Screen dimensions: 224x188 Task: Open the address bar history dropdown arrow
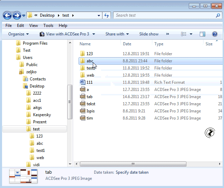pyautogui.click(x=99, y=15)
